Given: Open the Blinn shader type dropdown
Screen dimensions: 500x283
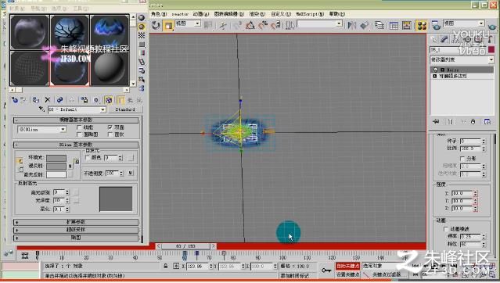Looking at the screenshot, I should [x=41, y=130].
